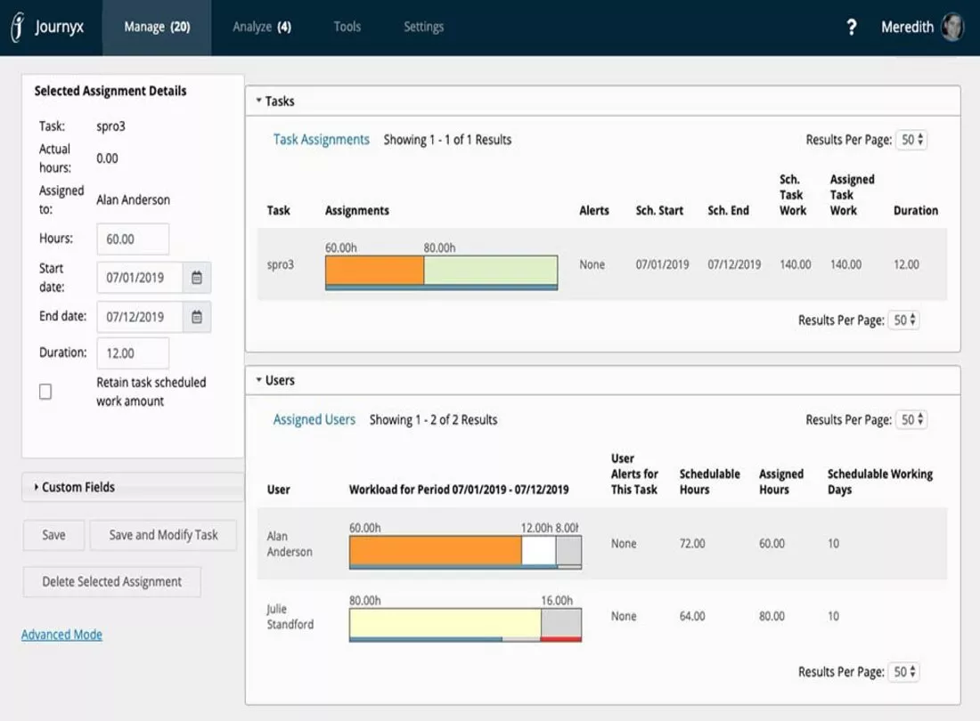The image size is (980, 721).
Task: Switch to the Analyze tab
Action: click(x=262, y=27)
